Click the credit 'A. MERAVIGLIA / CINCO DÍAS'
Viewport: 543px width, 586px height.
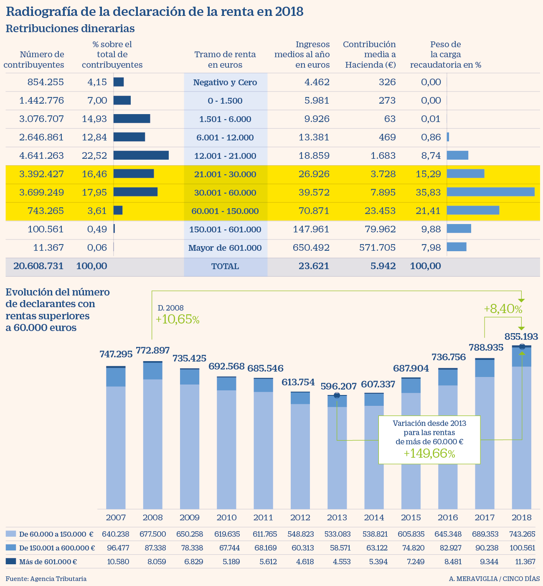(494, 579)
